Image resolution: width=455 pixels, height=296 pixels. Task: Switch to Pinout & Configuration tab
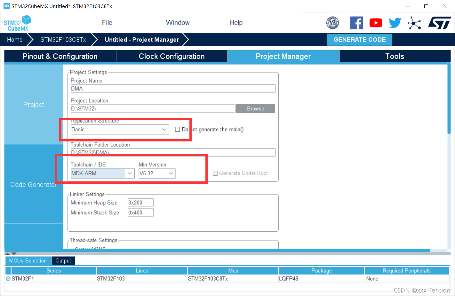pyautogui.click(x=60, y=56)
